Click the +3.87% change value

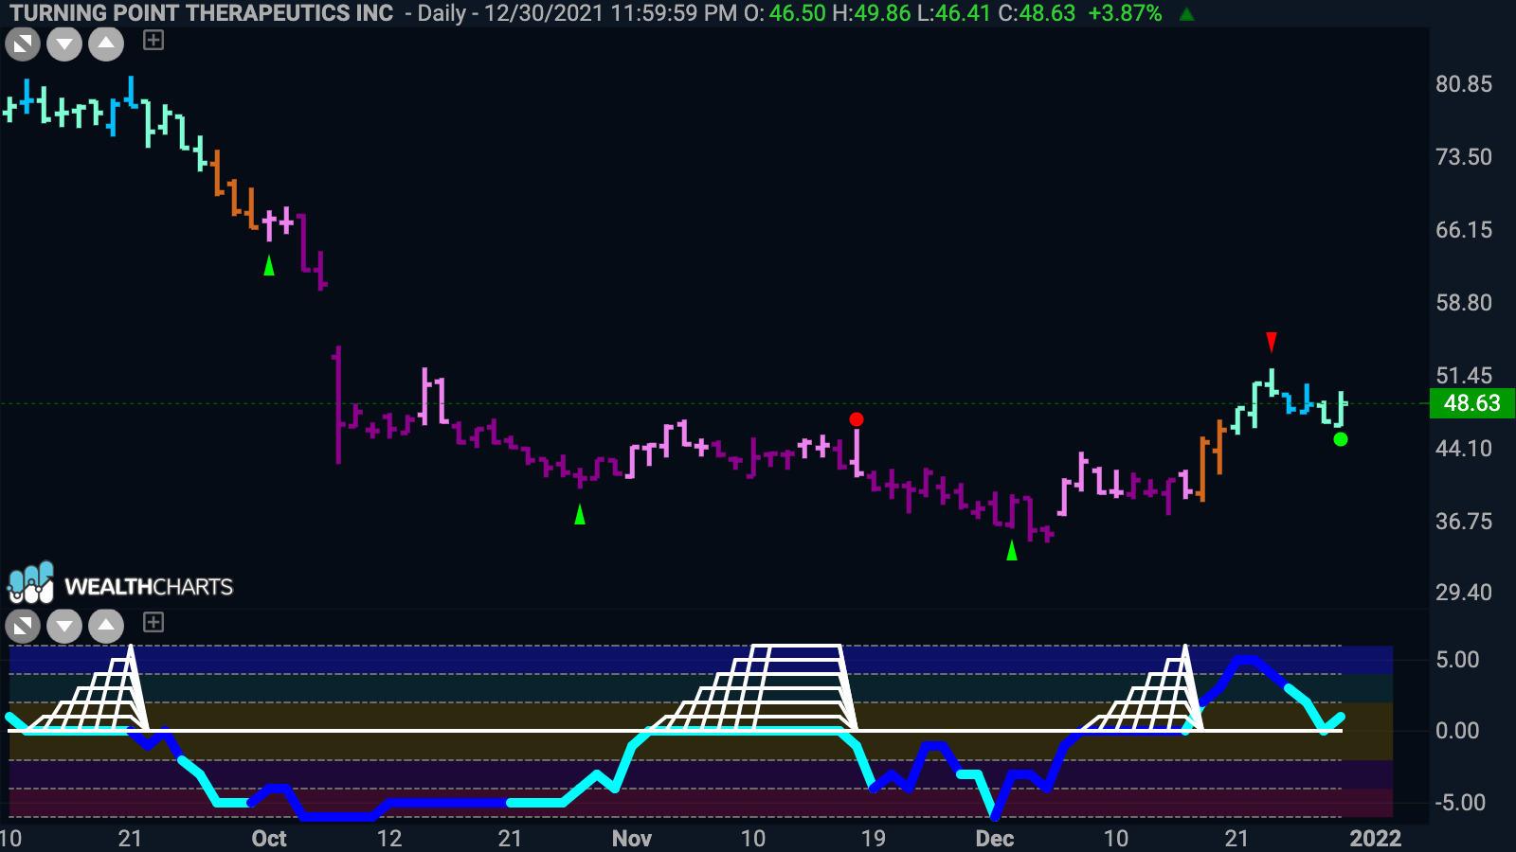tap(1125, 13)
